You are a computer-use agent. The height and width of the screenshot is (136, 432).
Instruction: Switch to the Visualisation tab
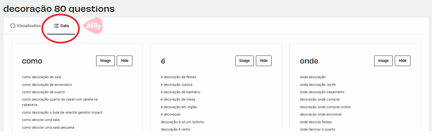(x=26, y=26)
